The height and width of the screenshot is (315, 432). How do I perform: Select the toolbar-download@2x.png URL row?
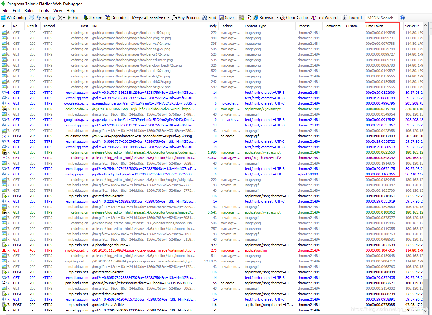137,65
